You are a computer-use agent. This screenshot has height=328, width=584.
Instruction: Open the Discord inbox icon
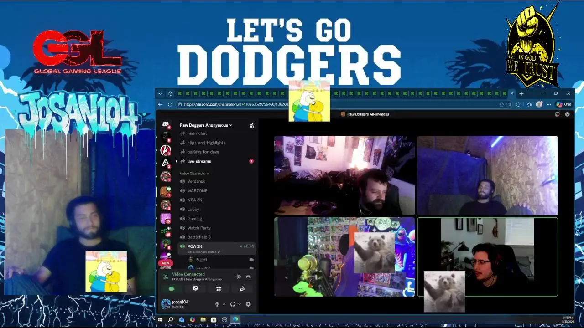pyautogui.click(x=557, y=114)
